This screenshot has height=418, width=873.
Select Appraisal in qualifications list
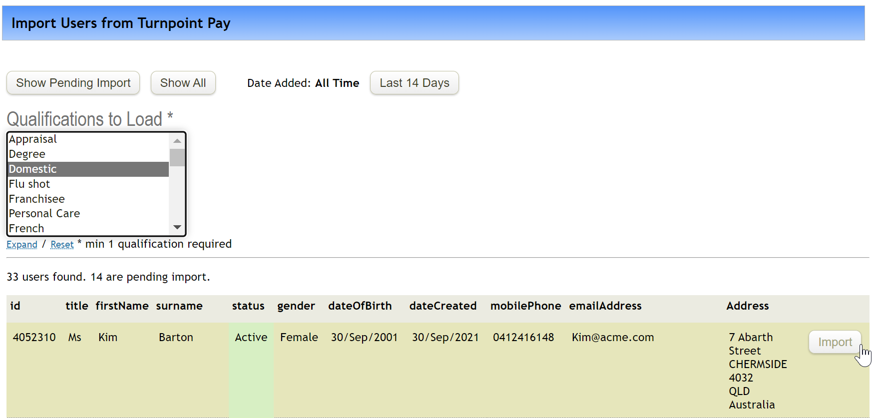(88, 139)
